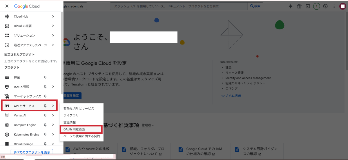The width and height of the screenshot is (348, 160).
Task: Launch Cloud Shell terminal icon
Action: [308, 6]
